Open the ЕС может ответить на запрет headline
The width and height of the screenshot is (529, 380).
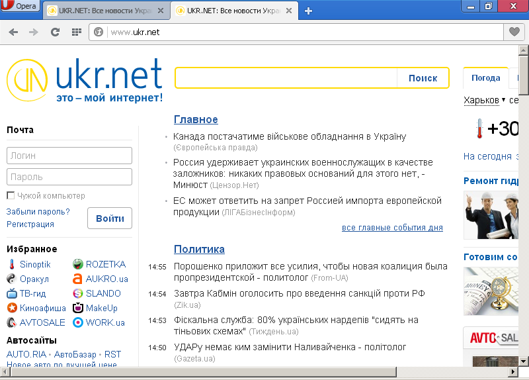tap(307, 207)
